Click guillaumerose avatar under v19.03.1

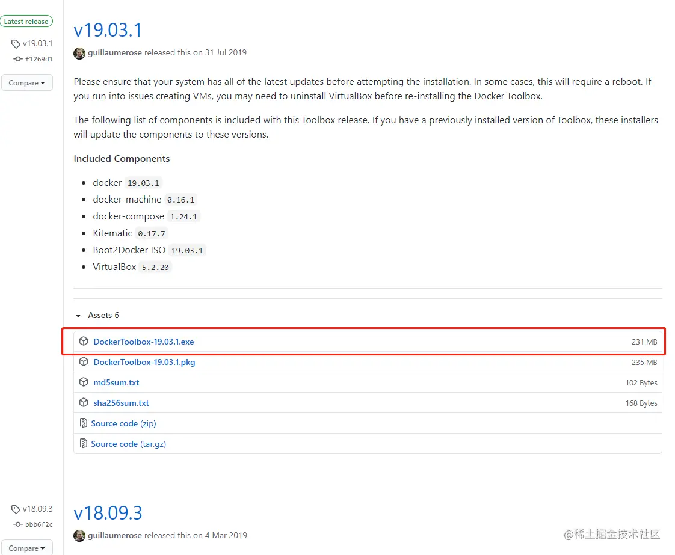79,53
